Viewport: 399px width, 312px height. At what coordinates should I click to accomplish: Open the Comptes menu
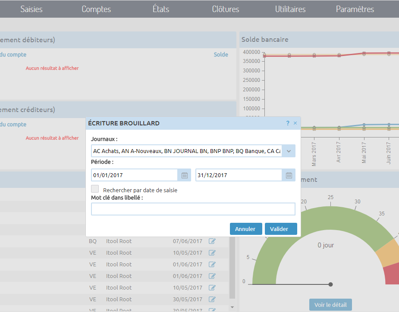[x=96, y=9]
